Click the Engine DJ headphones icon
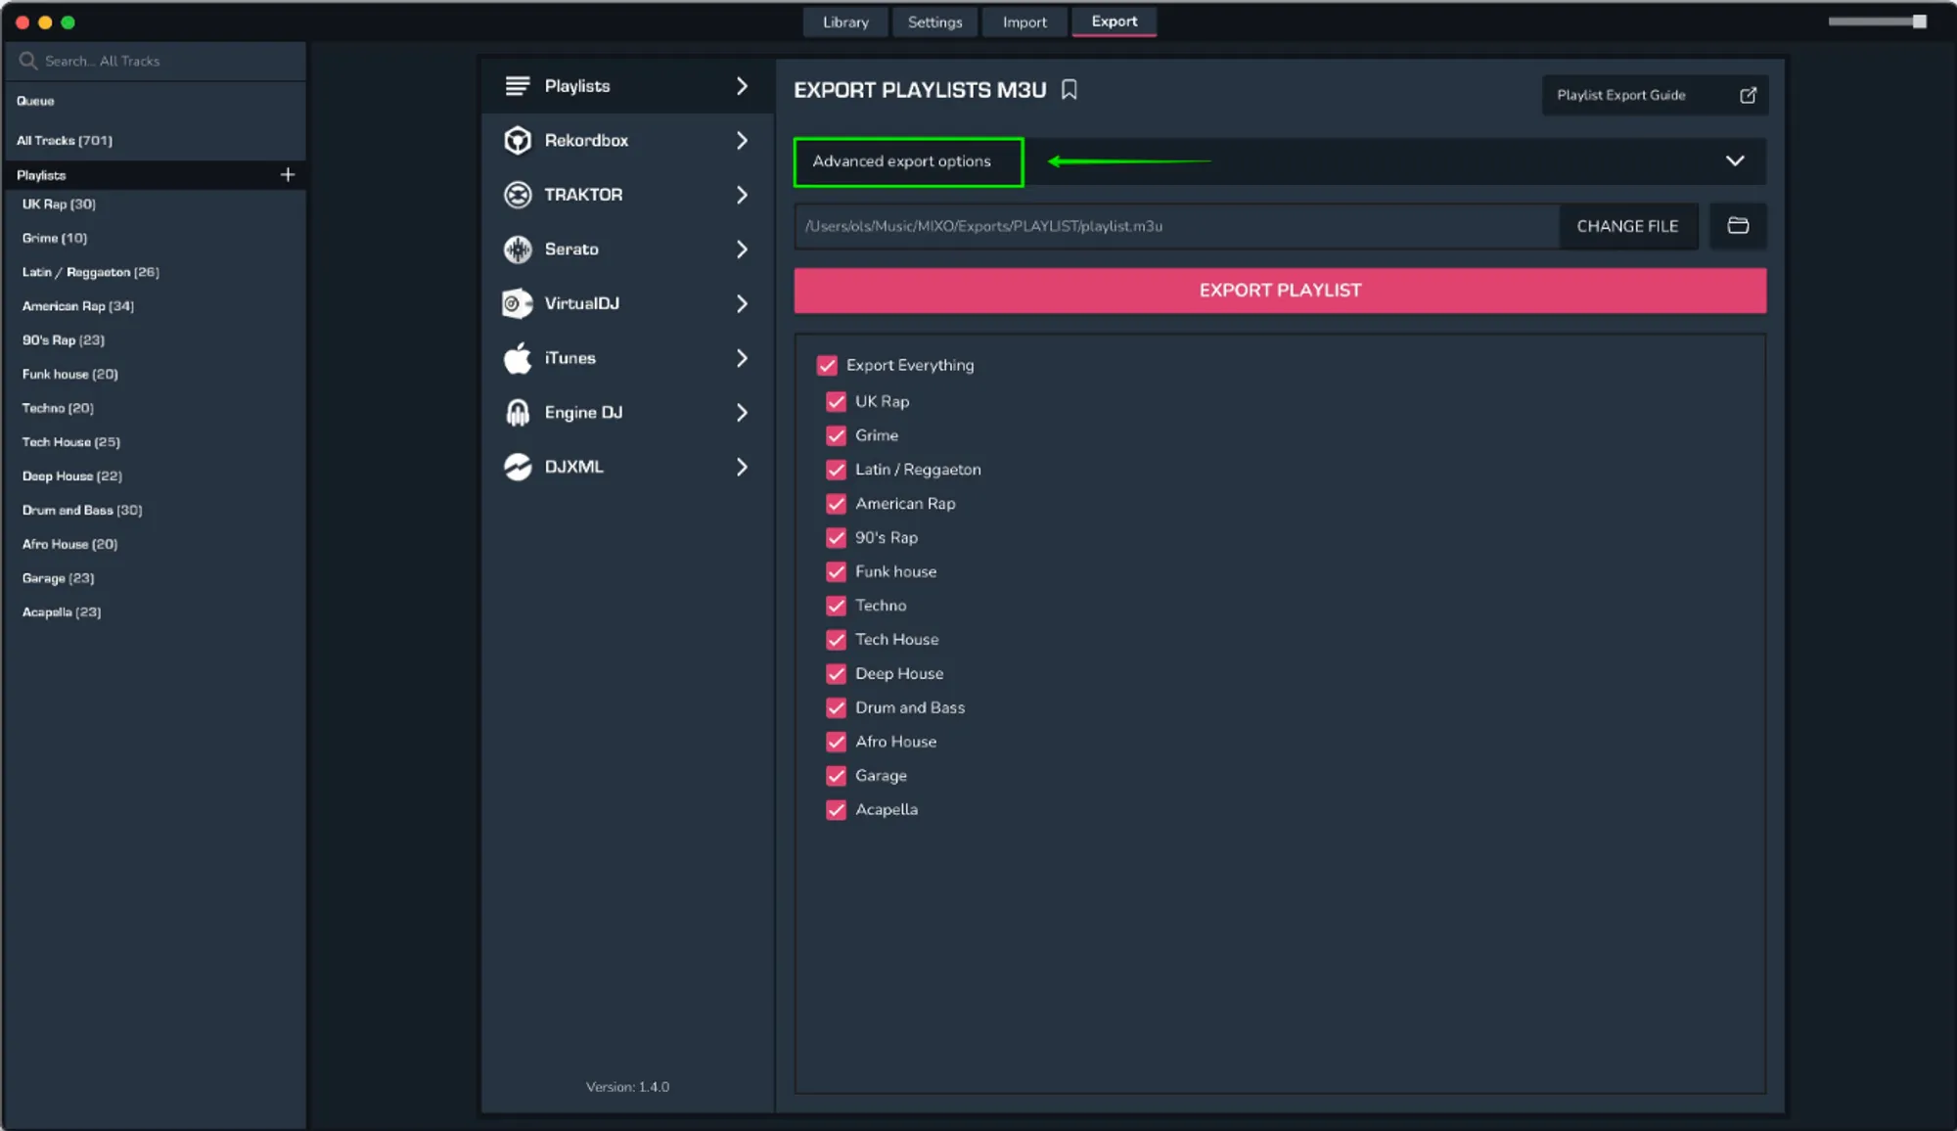Viewport: 1957px width, 1131px height. point(518,413)
